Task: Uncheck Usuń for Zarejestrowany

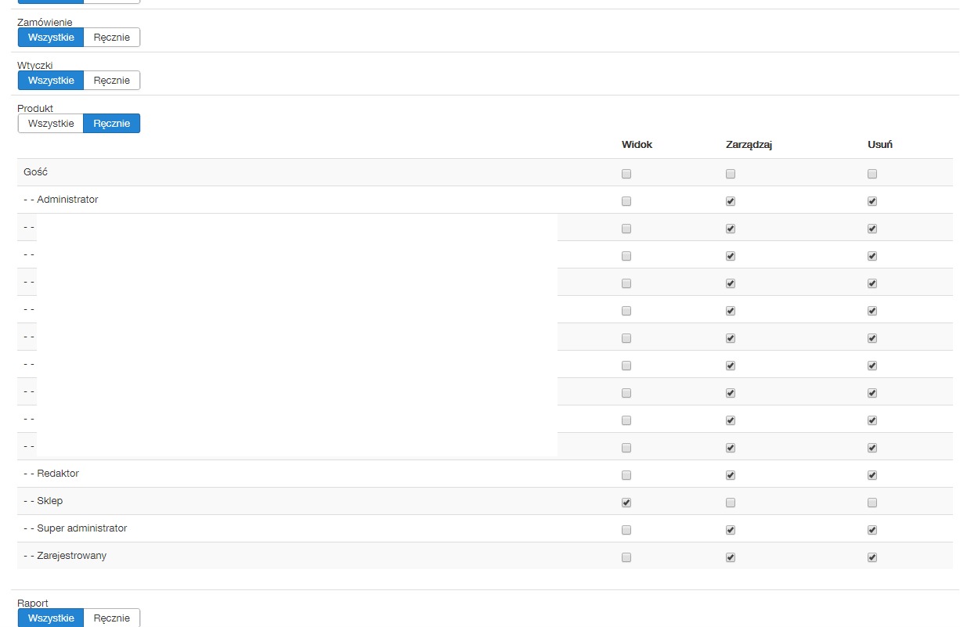Action: coord(872,557)
